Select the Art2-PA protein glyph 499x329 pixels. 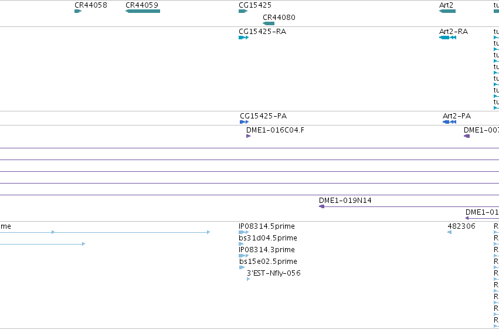449,122
